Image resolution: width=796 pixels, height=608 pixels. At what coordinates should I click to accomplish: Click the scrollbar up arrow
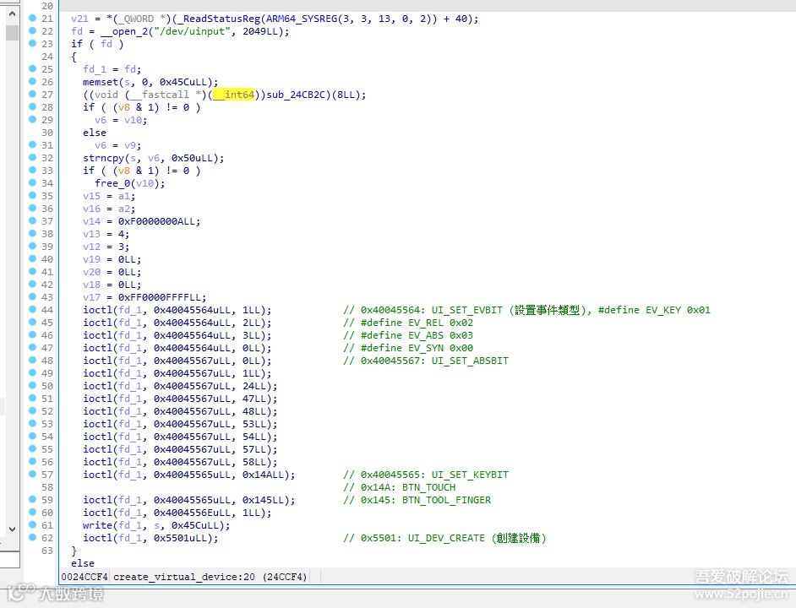12,14
